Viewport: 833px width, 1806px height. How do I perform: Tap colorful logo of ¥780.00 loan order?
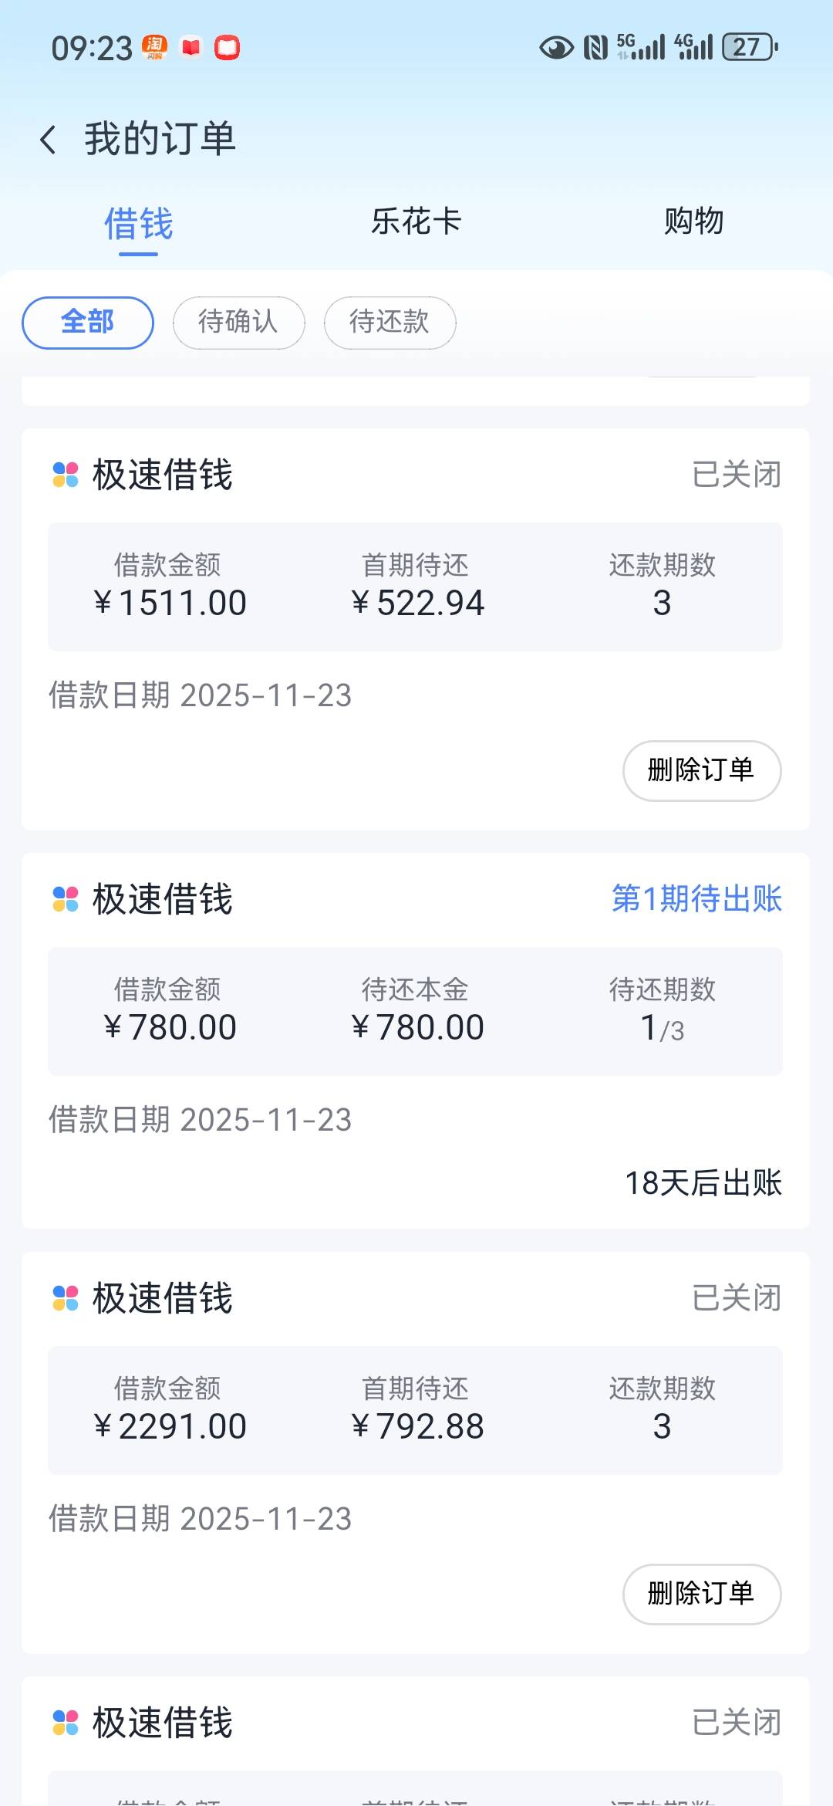(66, 899)
